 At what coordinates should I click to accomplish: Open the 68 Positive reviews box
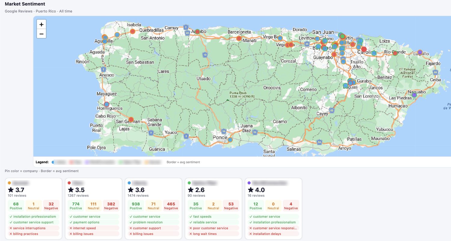tap(16, 206)
